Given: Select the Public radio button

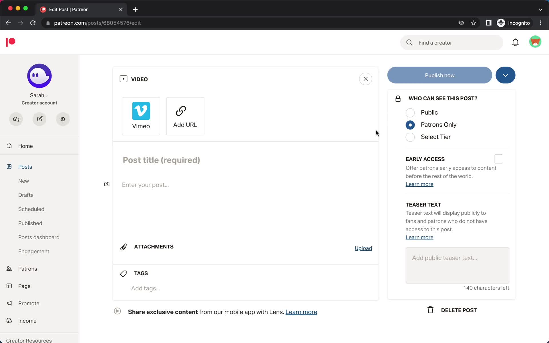Looking at the screenshot, I should click(410, 112).
